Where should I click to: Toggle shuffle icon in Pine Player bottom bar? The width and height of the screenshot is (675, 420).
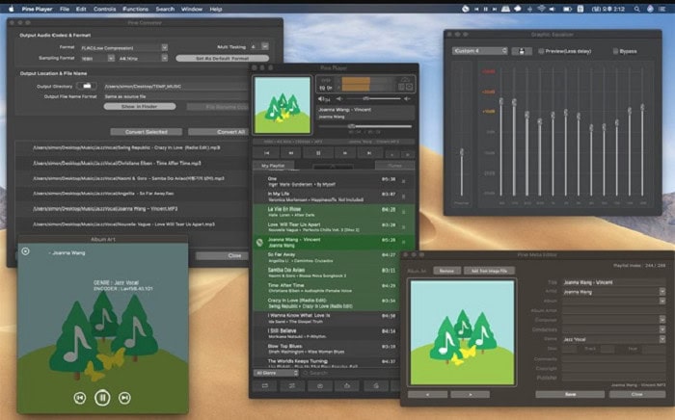click(292, 386)
